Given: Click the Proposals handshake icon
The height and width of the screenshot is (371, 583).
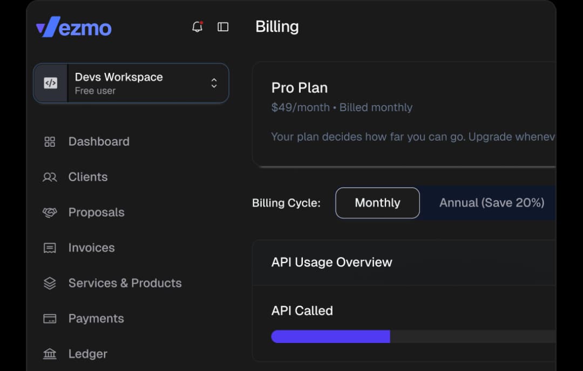Looking at the screenshot, I should (x=50, y=212).
